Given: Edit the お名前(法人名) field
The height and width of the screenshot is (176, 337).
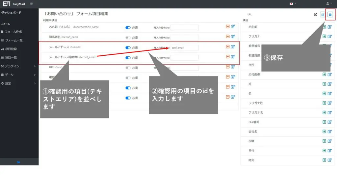Looking at the screenshot, I should [x=233, y=26].
